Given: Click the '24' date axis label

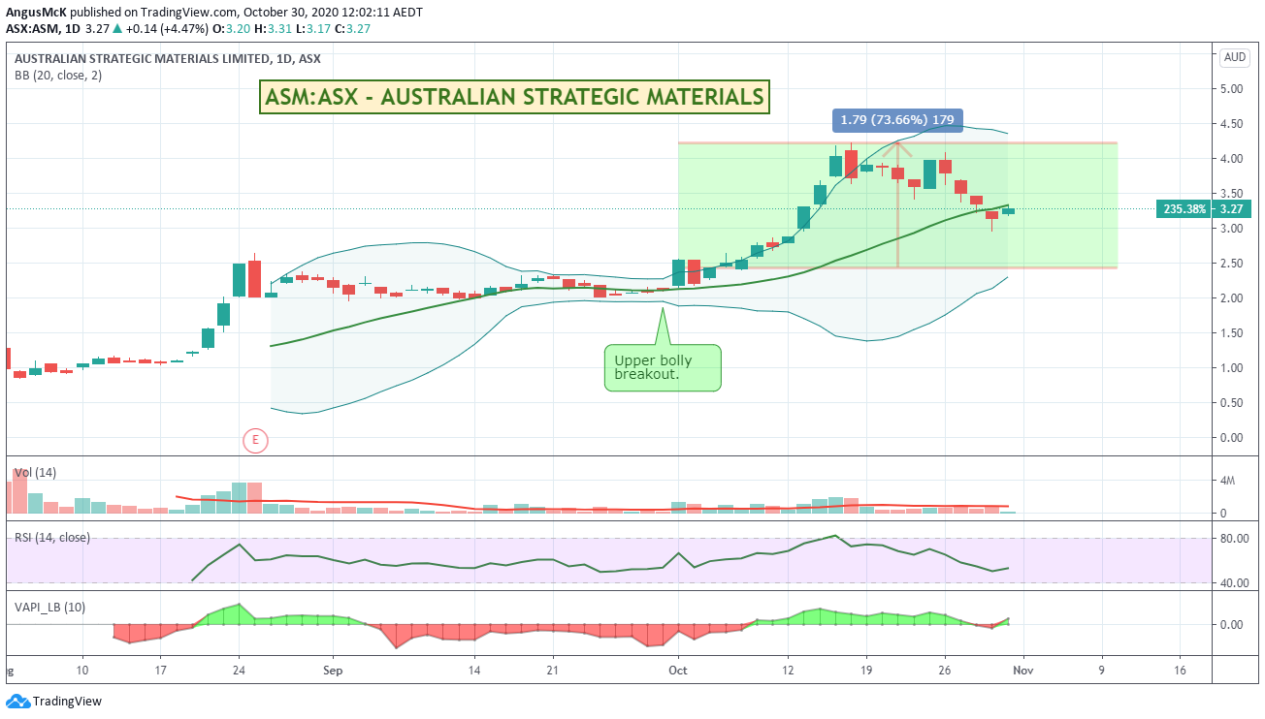Looking at the screenshot, I should coord(239,670).
